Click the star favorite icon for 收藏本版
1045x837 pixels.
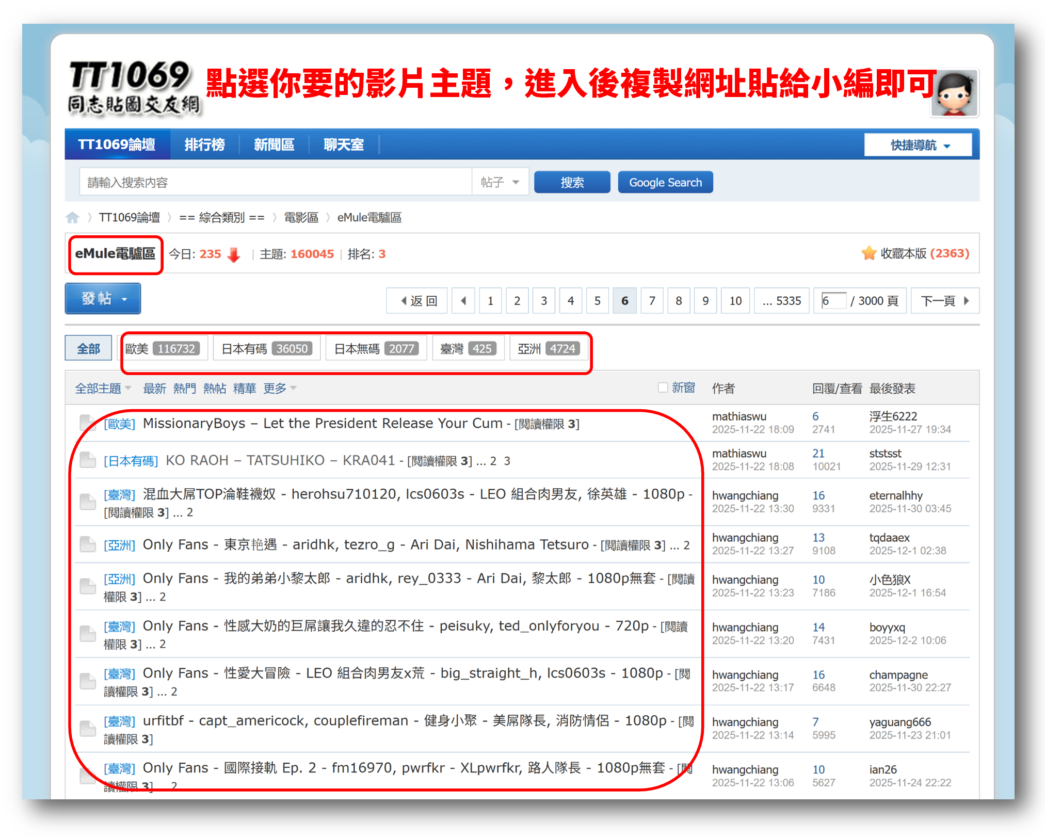tap(869, 253)
